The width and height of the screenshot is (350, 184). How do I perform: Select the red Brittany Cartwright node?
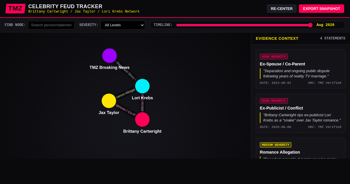coord(142,119)
